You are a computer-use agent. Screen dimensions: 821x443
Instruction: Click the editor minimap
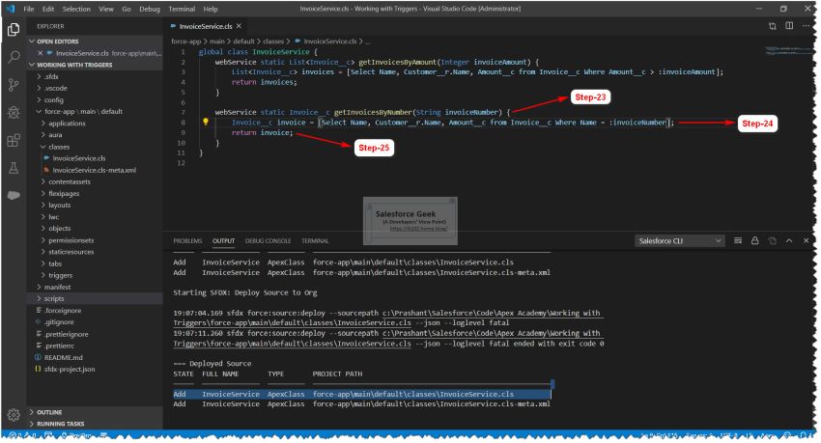tap(787, 51)
